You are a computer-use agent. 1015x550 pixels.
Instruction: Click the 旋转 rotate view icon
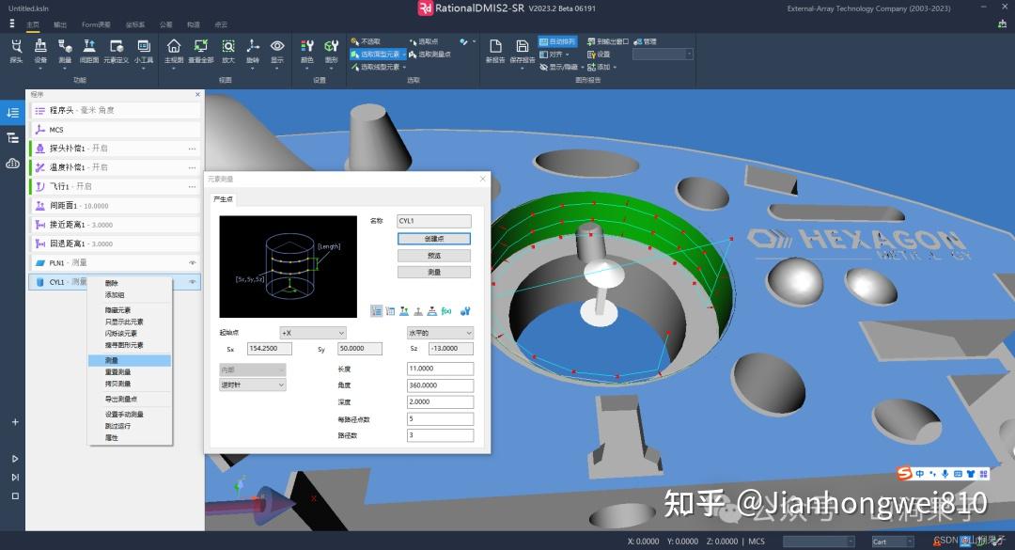click(x=253, y=51)
